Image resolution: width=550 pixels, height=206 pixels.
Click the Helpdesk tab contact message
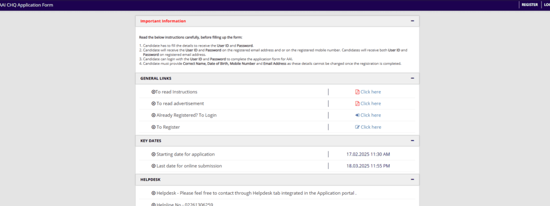[x=256, y=193]
